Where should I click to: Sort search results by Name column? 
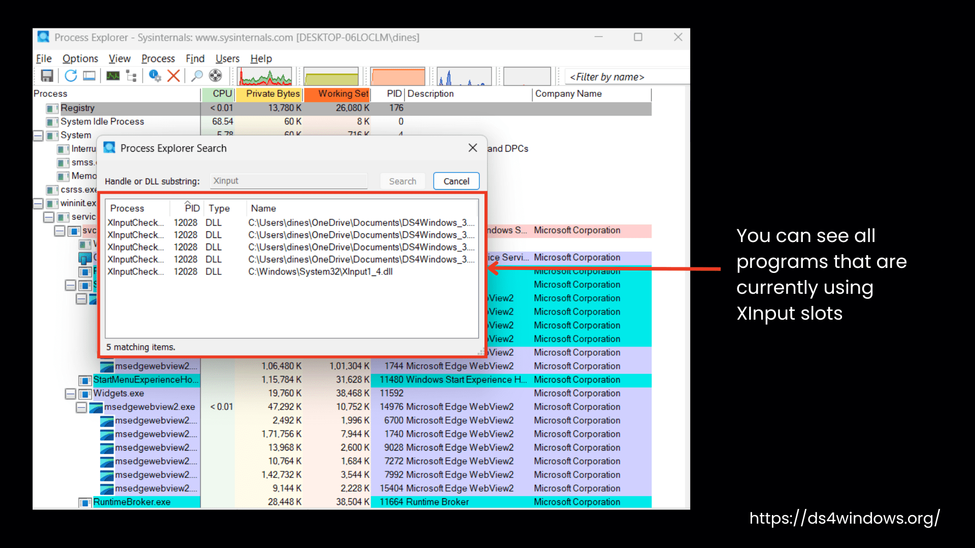pyautogui.click(x=362, y=209)
